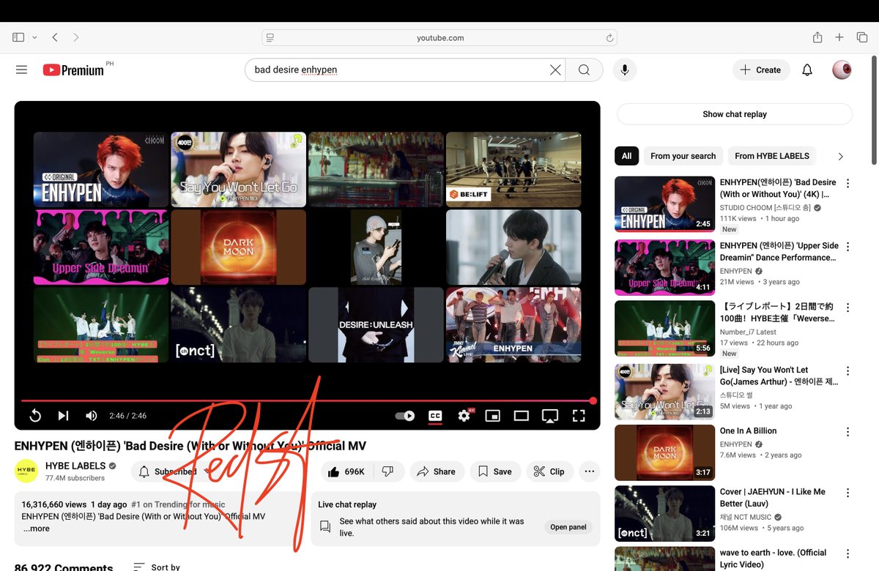Image resolution: width=879 pixels, height=571 pixels.
Task: Open HYBE LABELS channel name link
Action: point(75,466)
